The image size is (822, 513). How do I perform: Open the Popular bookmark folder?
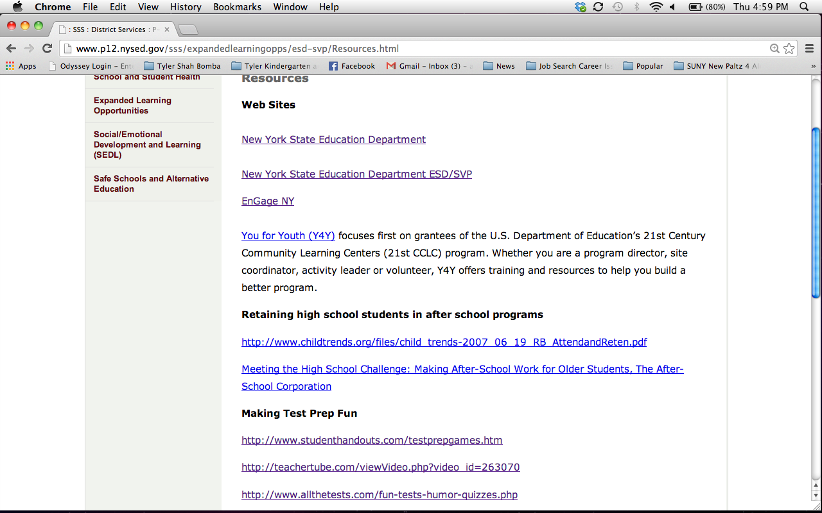coord(643,66)
